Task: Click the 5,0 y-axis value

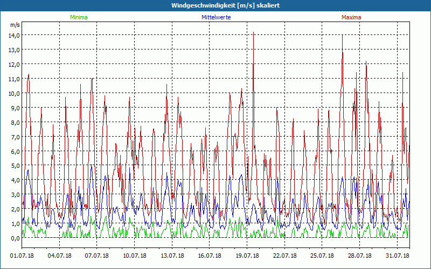Action: coord(16,166)
